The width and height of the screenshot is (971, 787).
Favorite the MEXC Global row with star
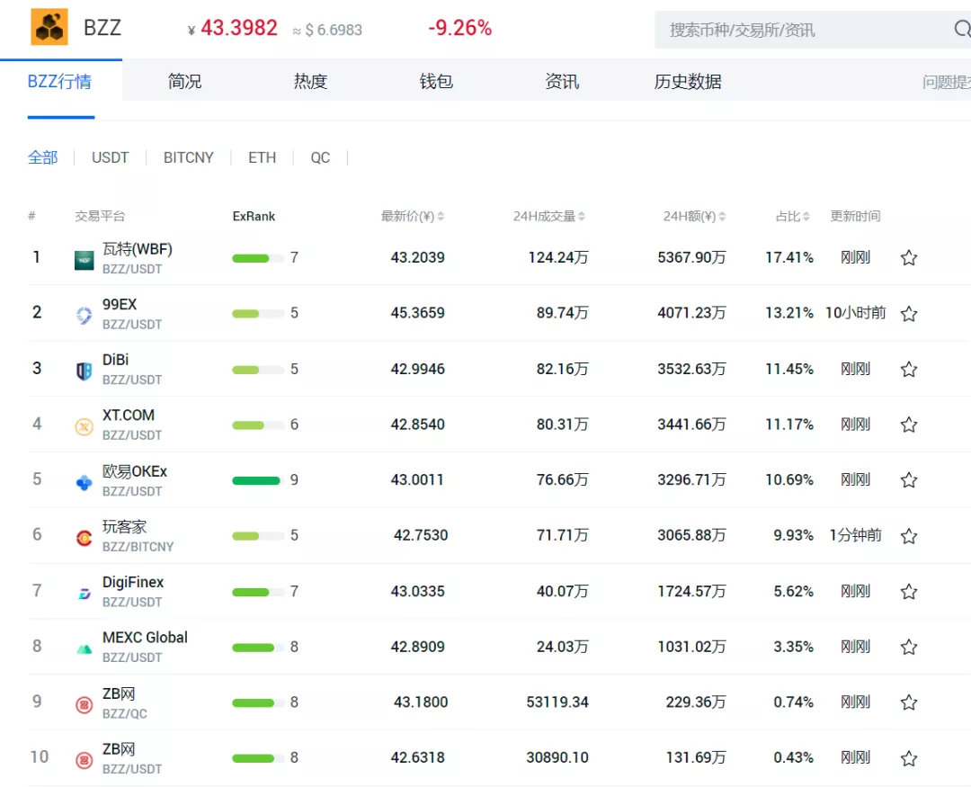click(908, 647)
